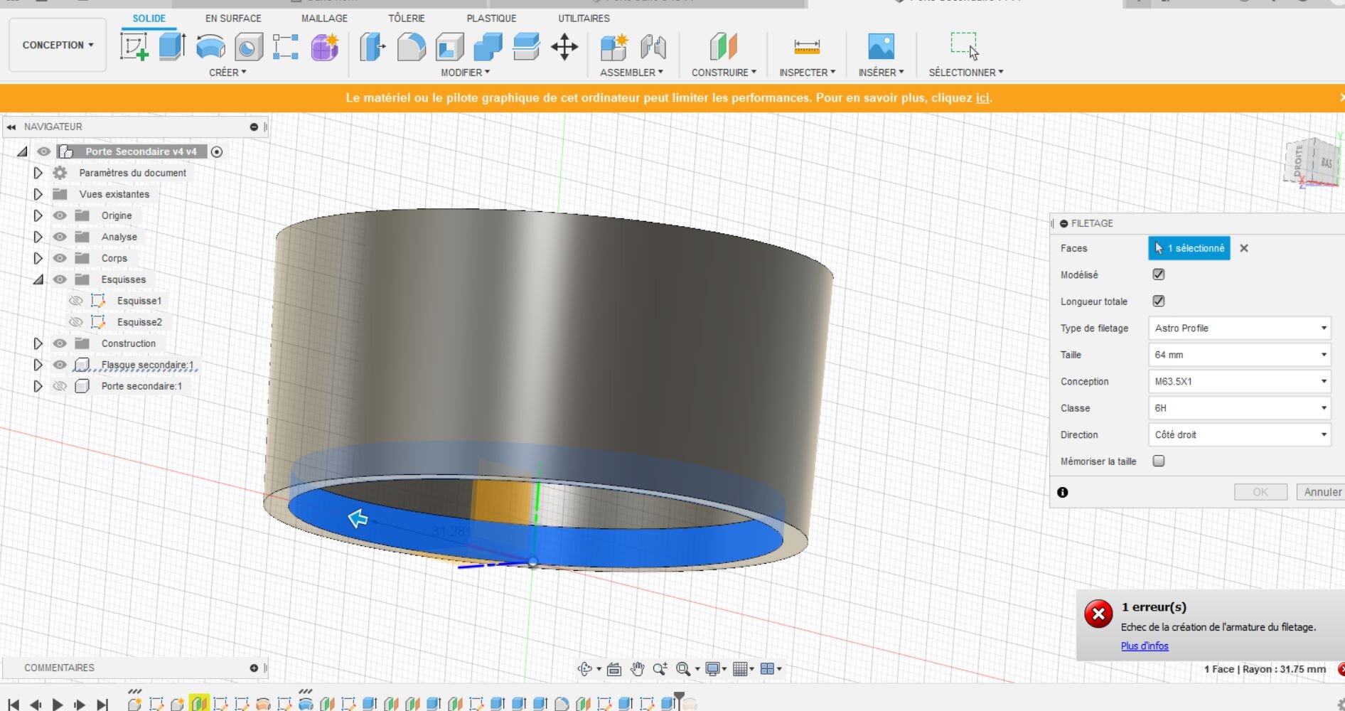1345x711 pixels.
Task: Enable Mémoriser la taille checkbox
Action: click(x=1159, y=461)
